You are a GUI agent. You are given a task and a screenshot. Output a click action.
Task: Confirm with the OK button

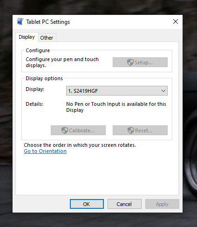point(87,204)
